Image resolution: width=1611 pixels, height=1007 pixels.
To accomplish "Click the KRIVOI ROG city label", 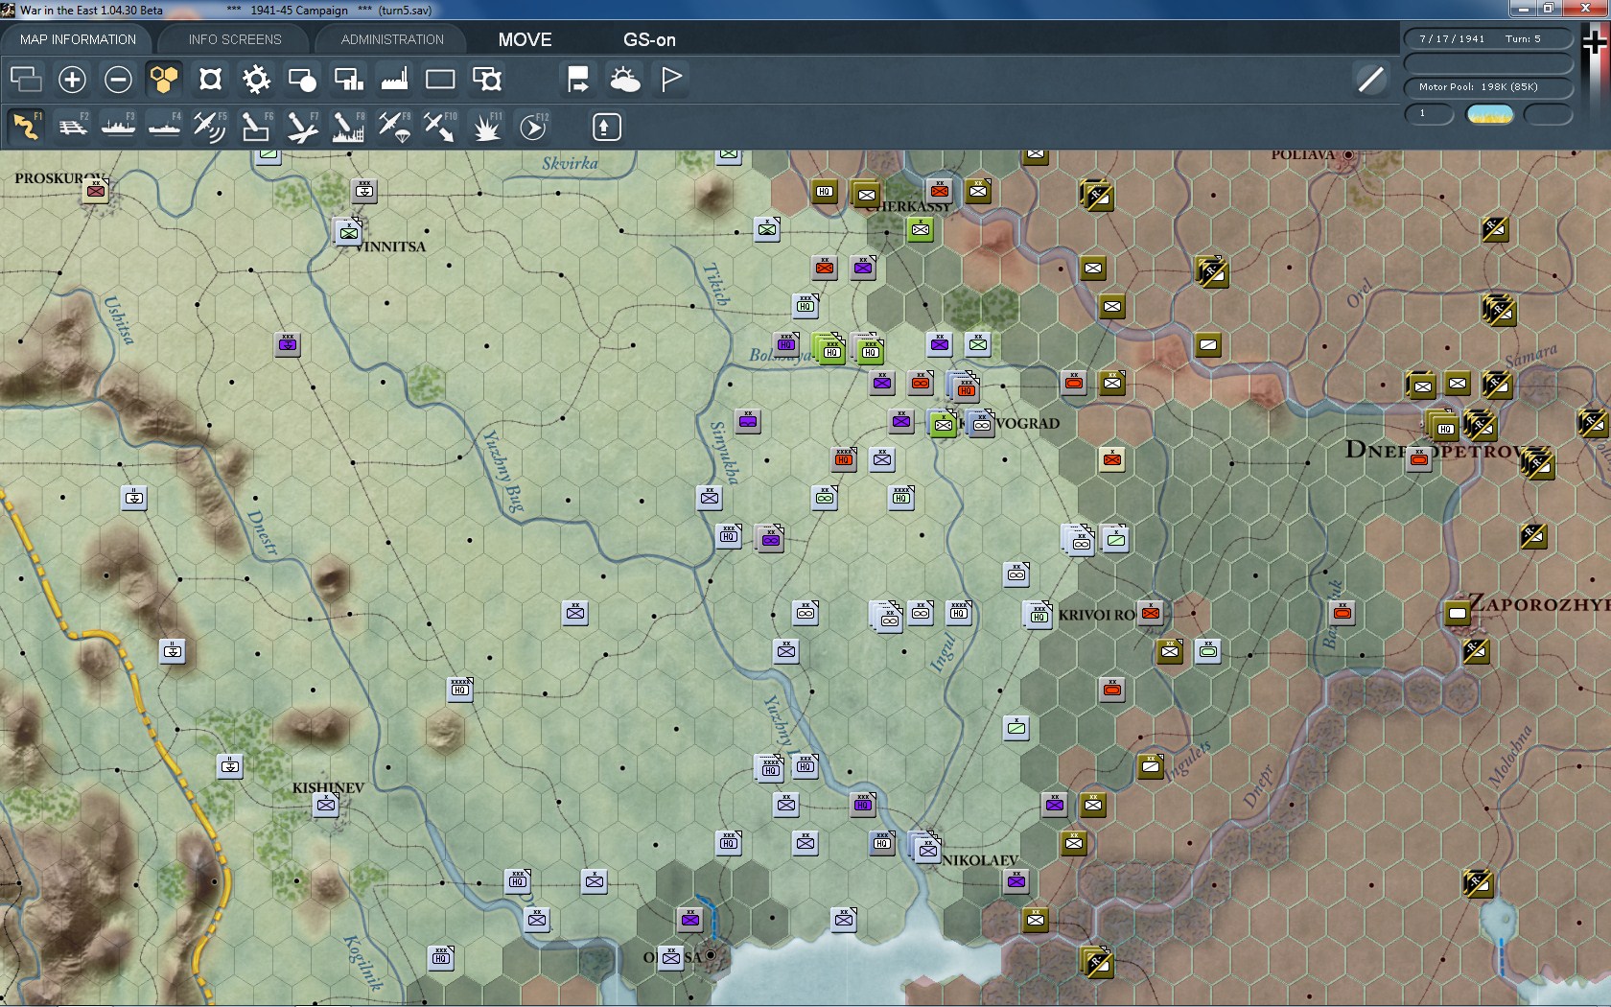I will click(x=1097, y=615).
